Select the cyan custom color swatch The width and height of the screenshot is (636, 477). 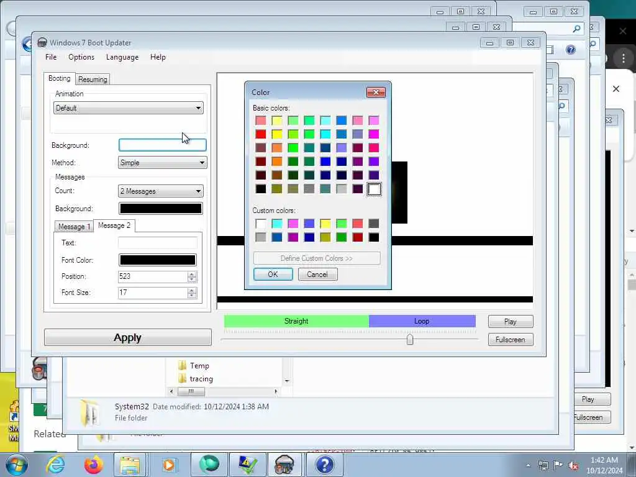click(277, 224)
